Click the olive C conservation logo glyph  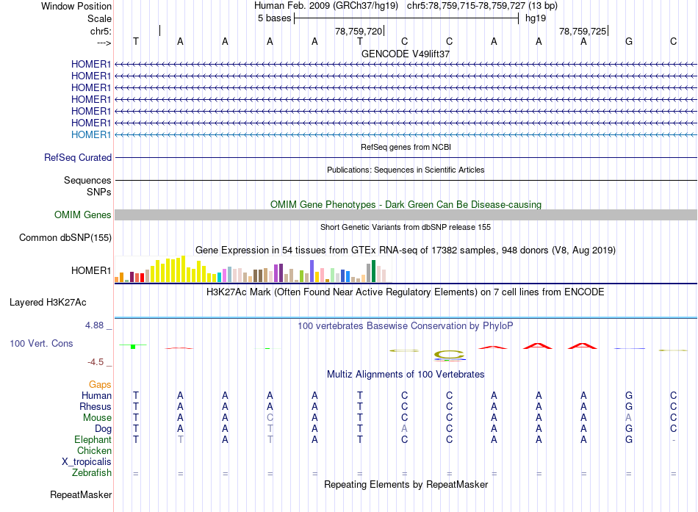pyautogui.click(x=450, y=355)
